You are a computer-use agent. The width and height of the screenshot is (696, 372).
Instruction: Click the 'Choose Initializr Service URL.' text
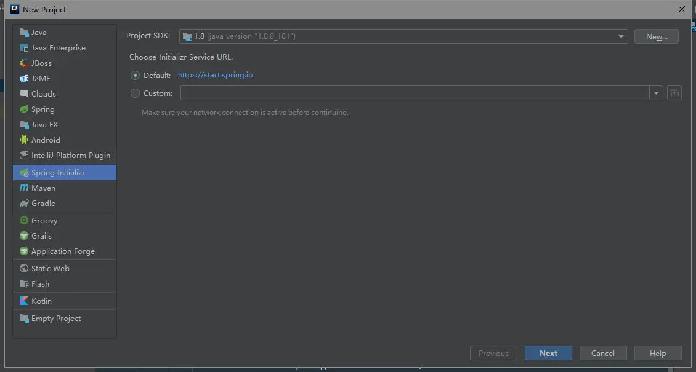coord(181,57)
